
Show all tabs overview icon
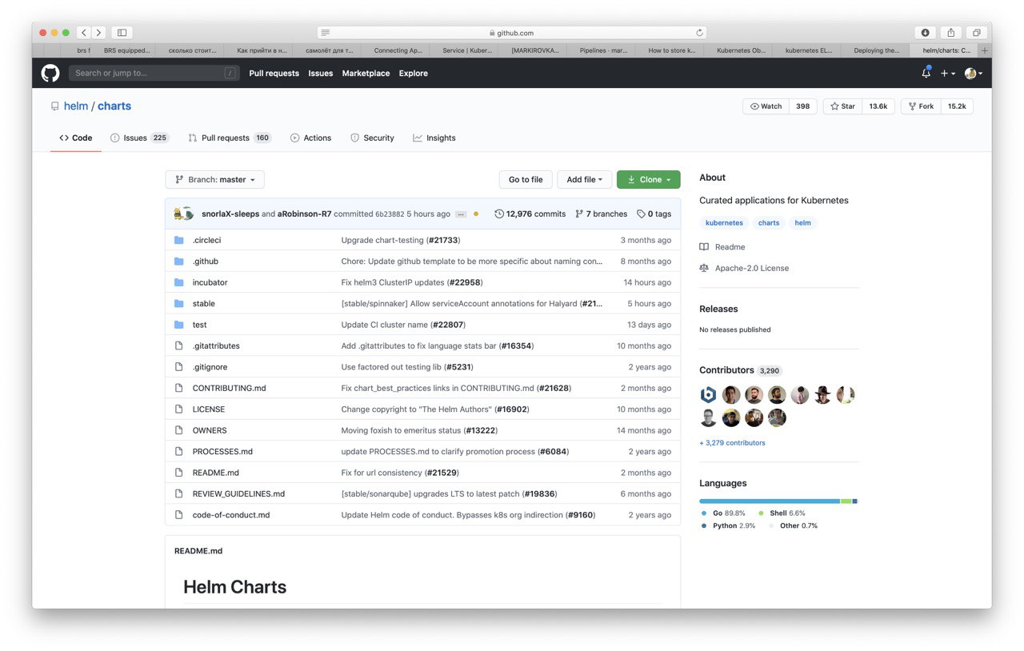[977, 33]
